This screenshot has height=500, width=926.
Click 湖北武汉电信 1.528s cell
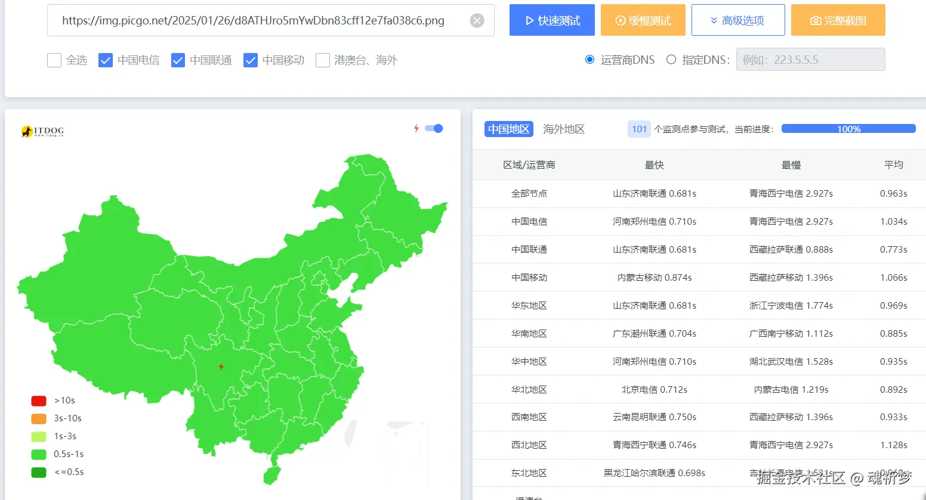coord(791,362)
